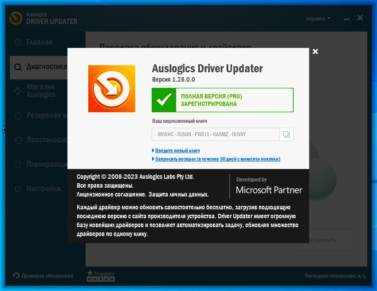
Task: Click the Версия 1.25.0.0 text
Action: pos(173,79)
